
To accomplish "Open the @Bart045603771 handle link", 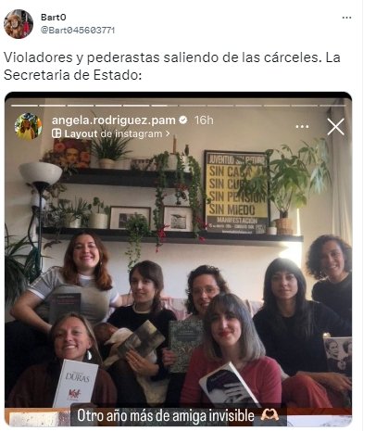I will tap(78, 31).
